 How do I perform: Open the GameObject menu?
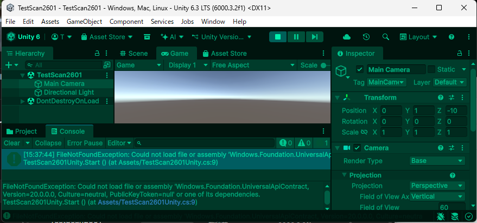click(84, 22)
